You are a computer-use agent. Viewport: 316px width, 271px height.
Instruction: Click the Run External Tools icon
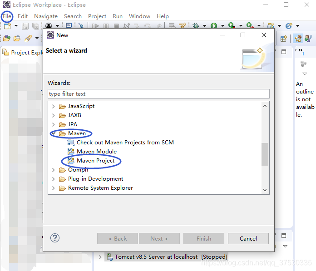coord(250,25)
